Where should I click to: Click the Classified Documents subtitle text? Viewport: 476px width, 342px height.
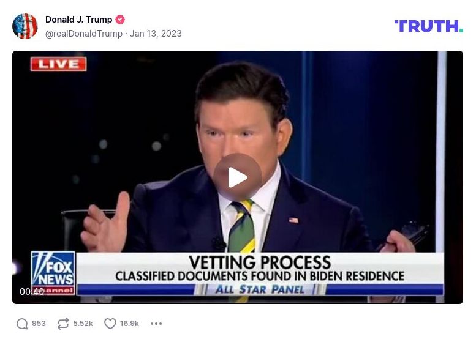point(260,276)
